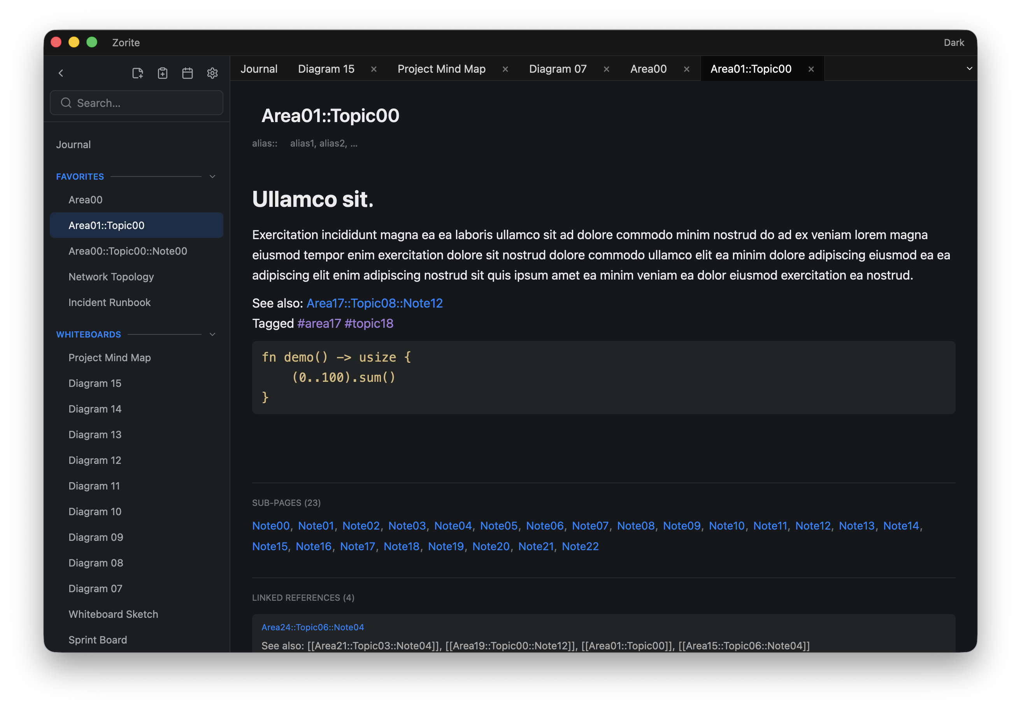Close the Diagram 07 tab

606,69
